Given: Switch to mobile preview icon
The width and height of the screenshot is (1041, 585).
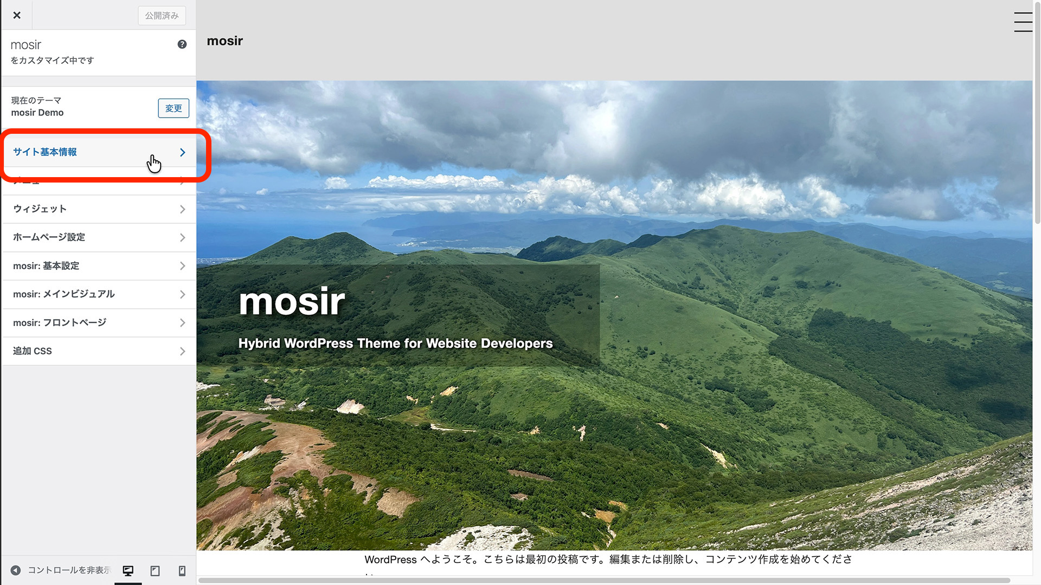Looking at the screenshot, I should click(182, 570).
